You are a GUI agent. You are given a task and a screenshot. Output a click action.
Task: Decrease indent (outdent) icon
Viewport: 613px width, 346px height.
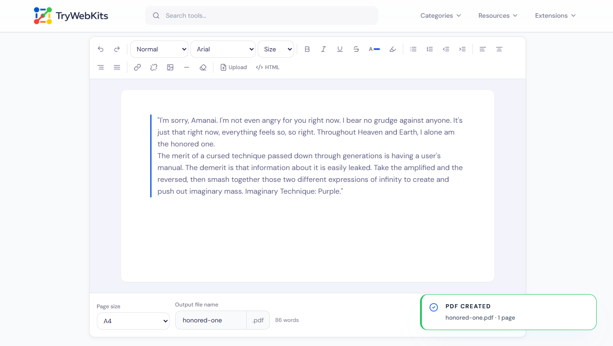click(x=446, y=49)
